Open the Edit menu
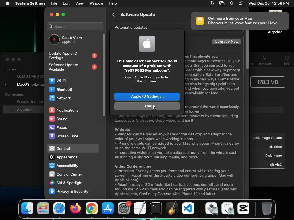This screenshot has height=220, width=294. [x=66, y=3]
